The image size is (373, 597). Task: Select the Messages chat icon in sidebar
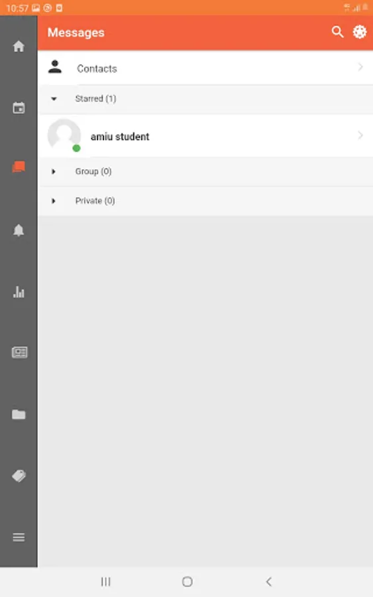click(19, 166)
